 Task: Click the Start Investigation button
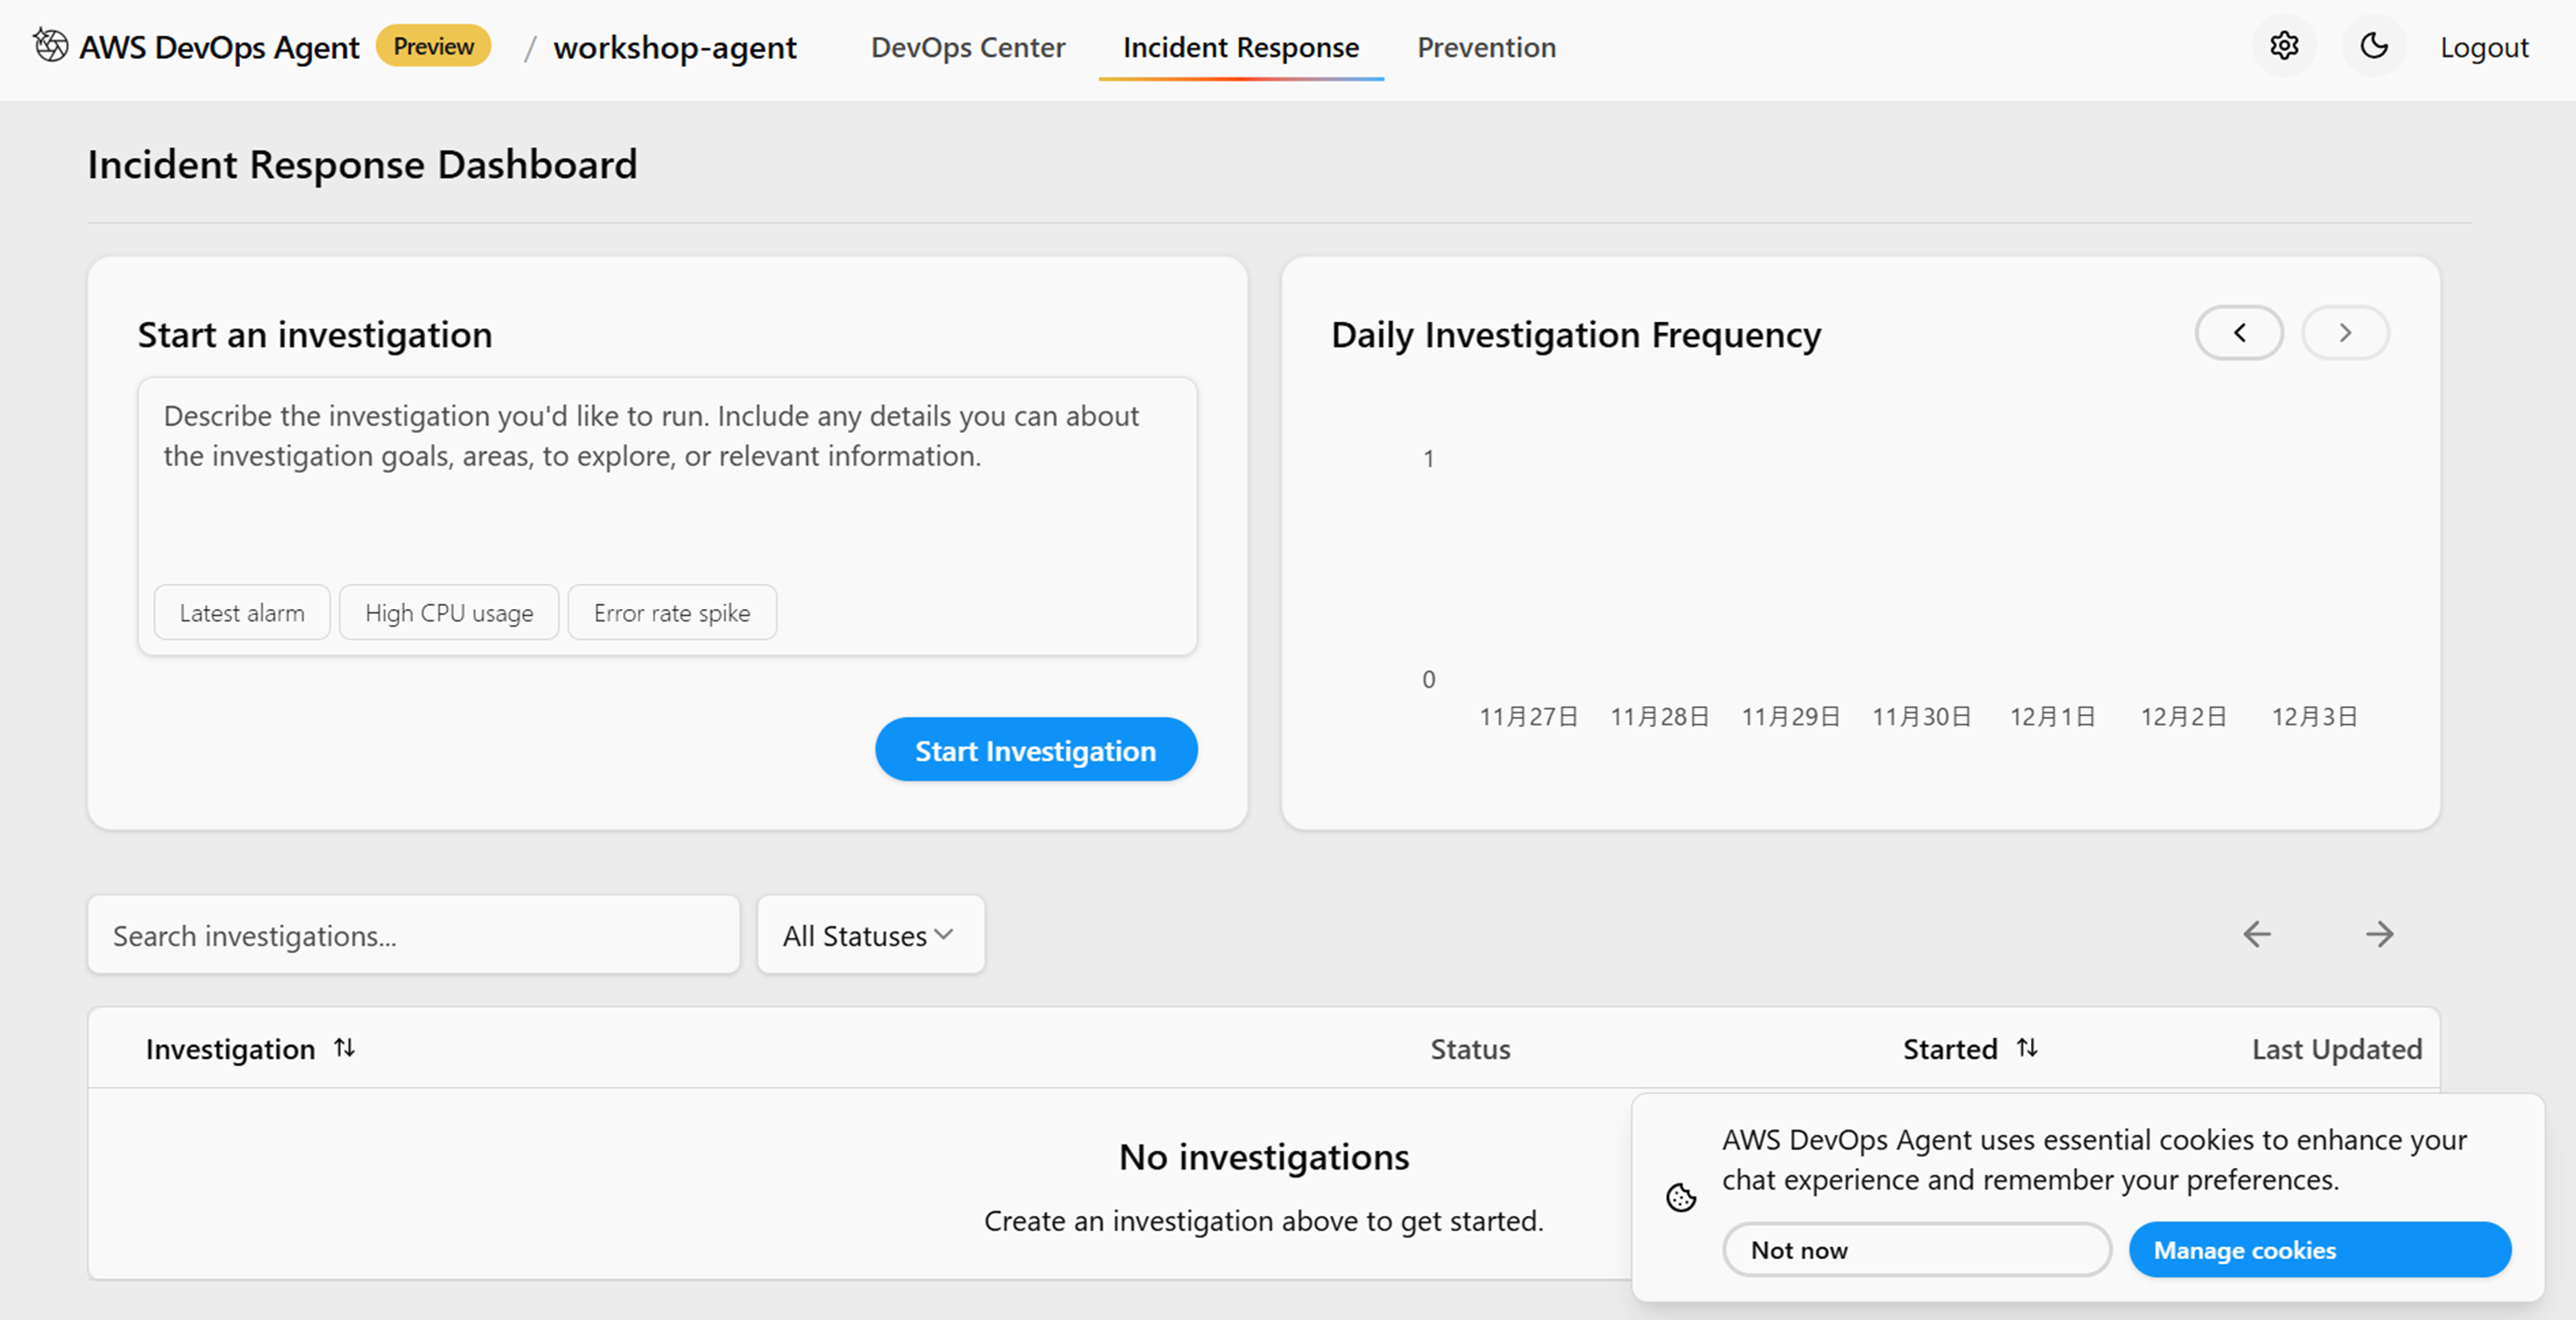[x=1035, y=750]
